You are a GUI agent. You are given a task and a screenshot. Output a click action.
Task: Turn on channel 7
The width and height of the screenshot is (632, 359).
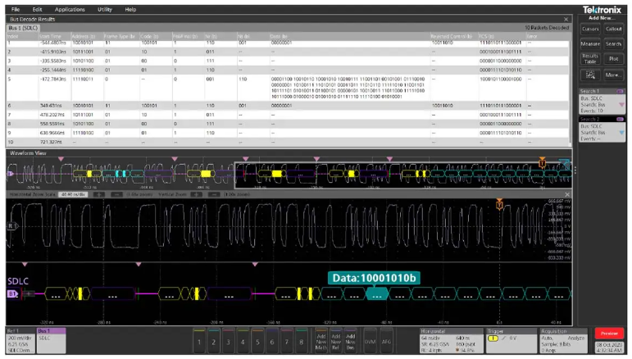287,342
